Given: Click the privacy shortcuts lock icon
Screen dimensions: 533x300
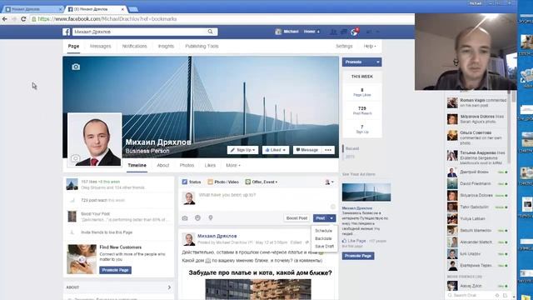Looking at the screenshot, I should coord(369,32).
